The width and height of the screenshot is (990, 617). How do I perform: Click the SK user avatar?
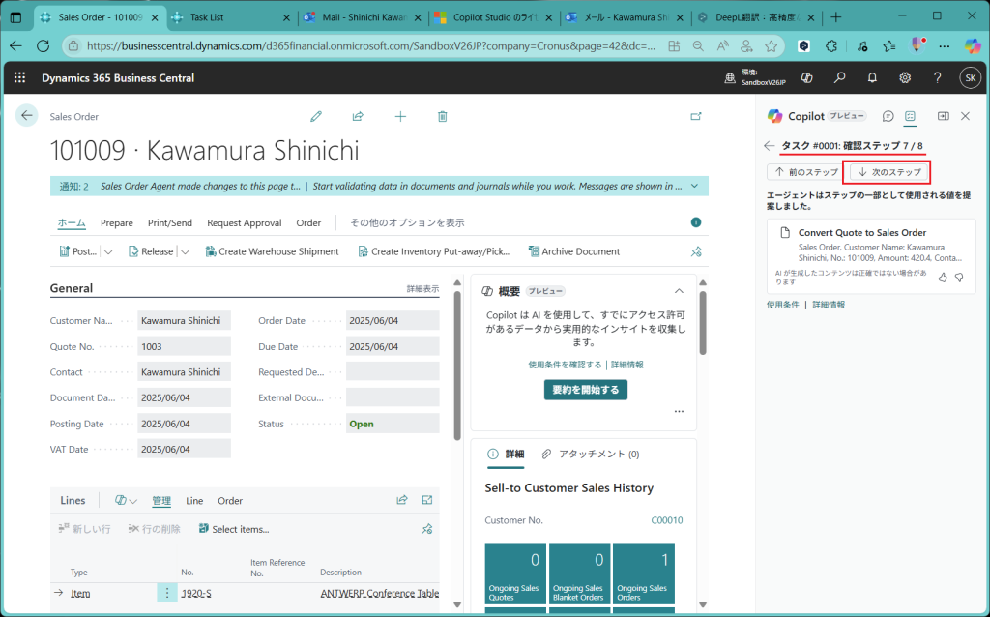click(x=971, y=78)
